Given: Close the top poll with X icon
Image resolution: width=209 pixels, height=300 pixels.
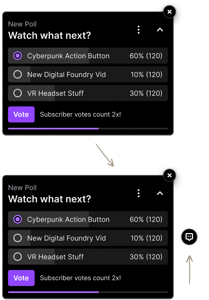Looking at the screenshot, I should 170,12.
